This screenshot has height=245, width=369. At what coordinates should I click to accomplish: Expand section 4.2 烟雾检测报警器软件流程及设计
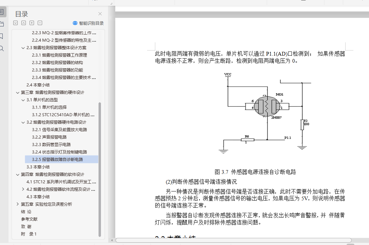click(23, 189)
